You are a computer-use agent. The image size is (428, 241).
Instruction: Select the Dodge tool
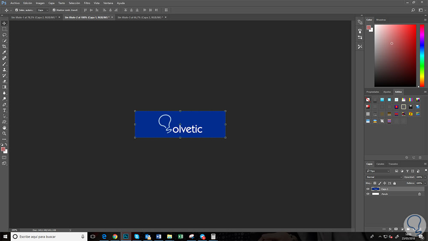point(4,99)
